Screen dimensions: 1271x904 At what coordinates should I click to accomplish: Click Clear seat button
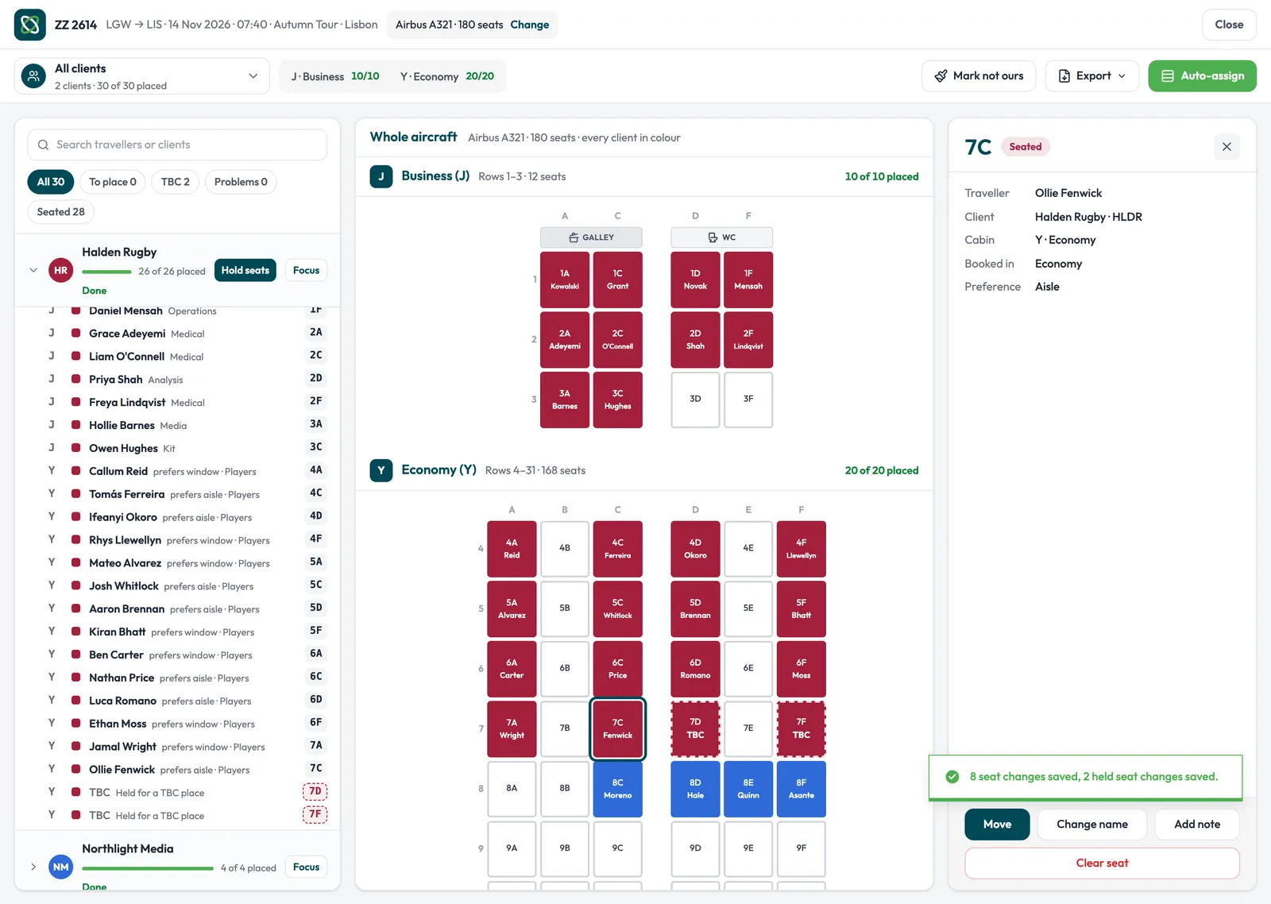click(1102, 863)
